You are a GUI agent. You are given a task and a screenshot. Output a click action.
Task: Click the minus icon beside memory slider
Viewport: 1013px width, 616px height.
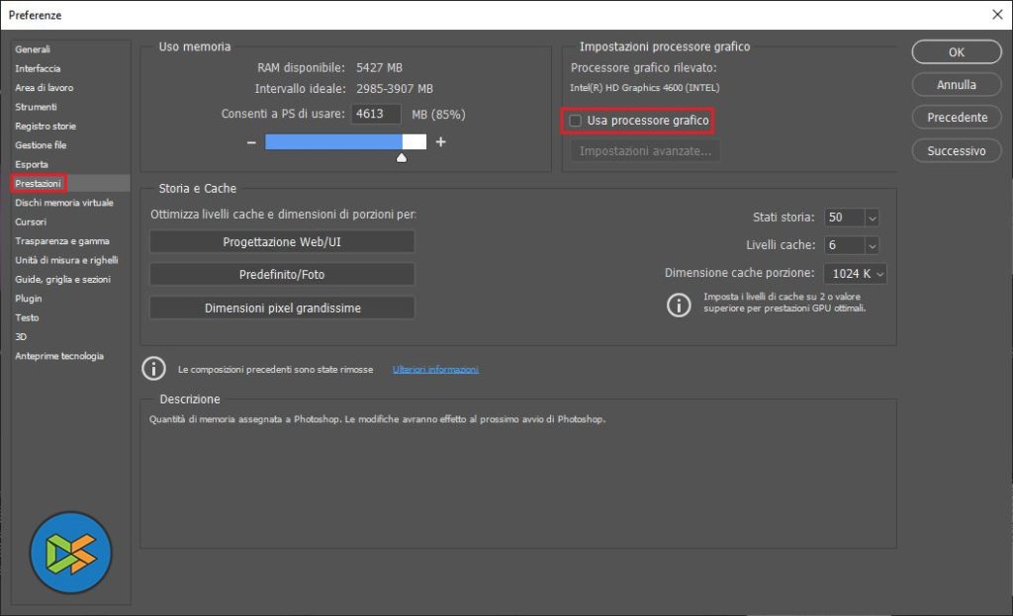(251, 142)
